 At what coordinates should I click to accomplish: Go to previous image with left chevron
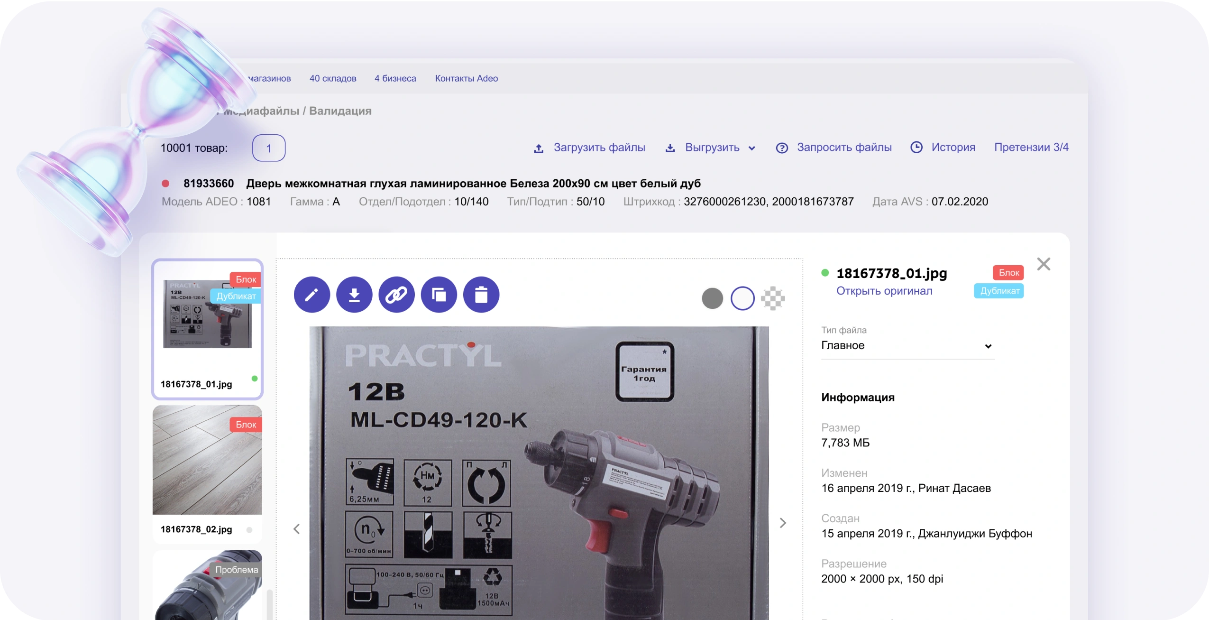click(x=297, y=529)
